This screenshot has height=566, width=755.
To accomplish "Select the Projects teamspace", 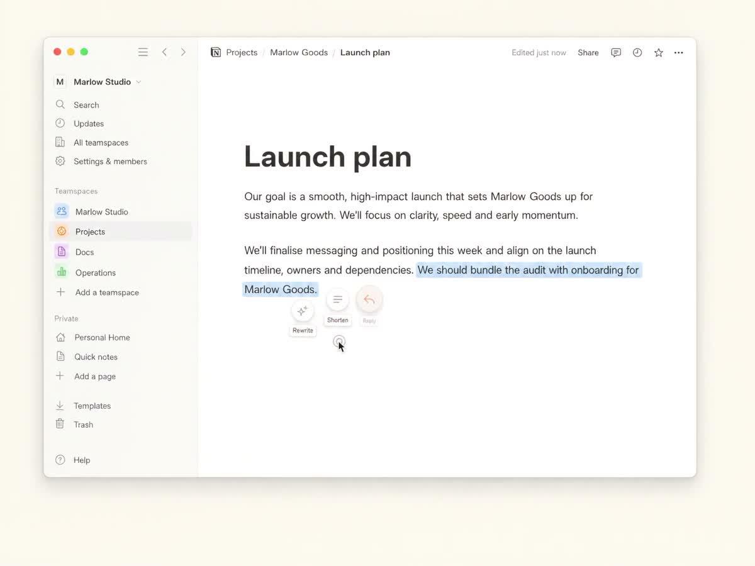I will click(x=120, y=231).
